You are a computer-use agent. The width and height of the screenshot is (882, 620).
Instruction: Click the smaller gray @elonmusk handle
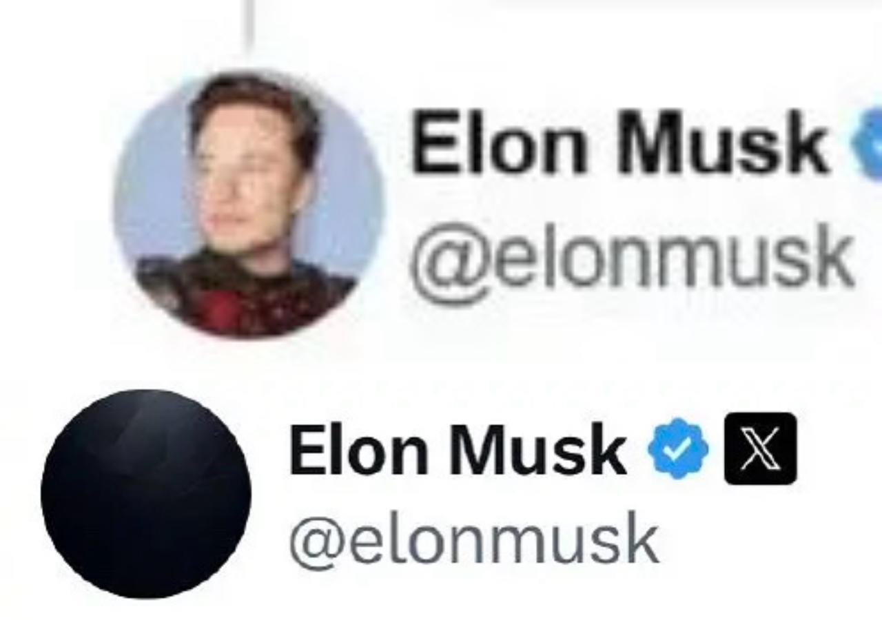tap(474, 541)
